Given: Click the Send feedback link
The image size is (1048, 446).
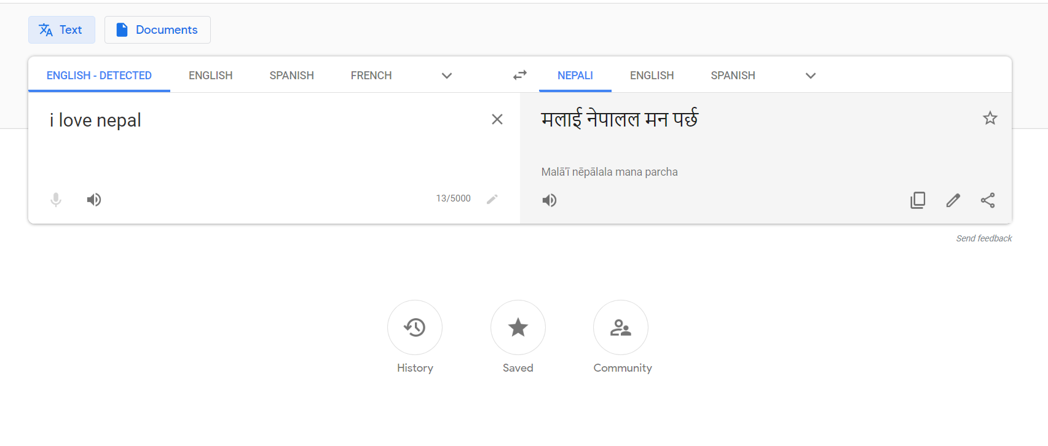Looking at the screenshot, I should (x=984, y=238).
